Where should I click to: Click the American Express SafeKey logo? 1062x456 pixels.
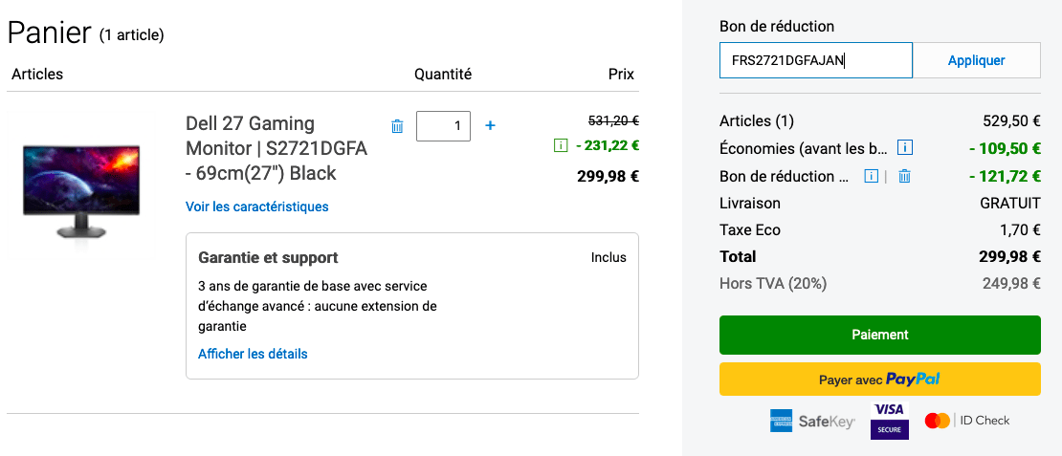(x=812, y=421)
